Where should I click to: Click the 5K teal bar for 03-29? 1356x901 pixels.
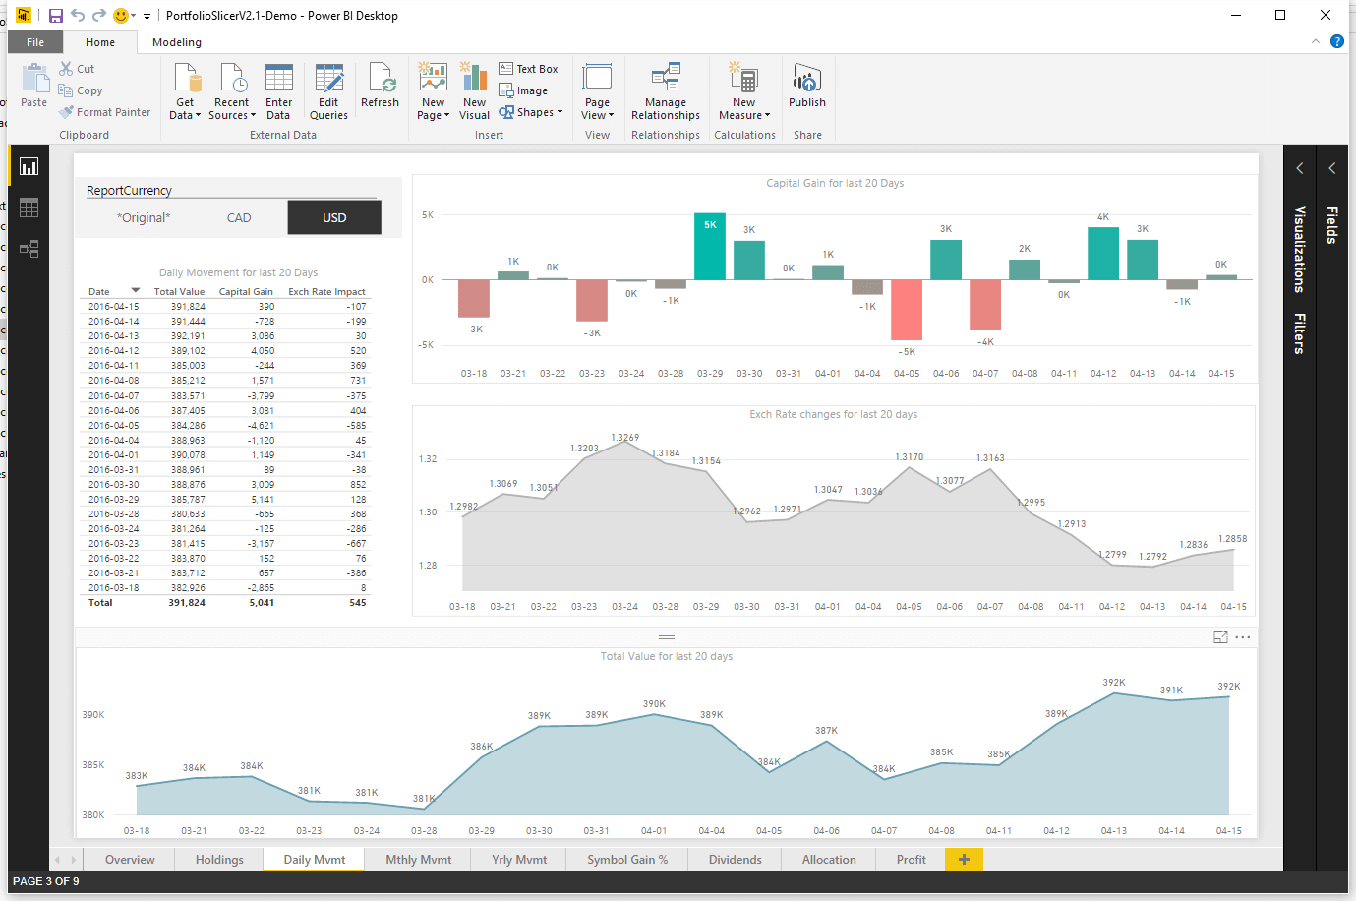710,247
